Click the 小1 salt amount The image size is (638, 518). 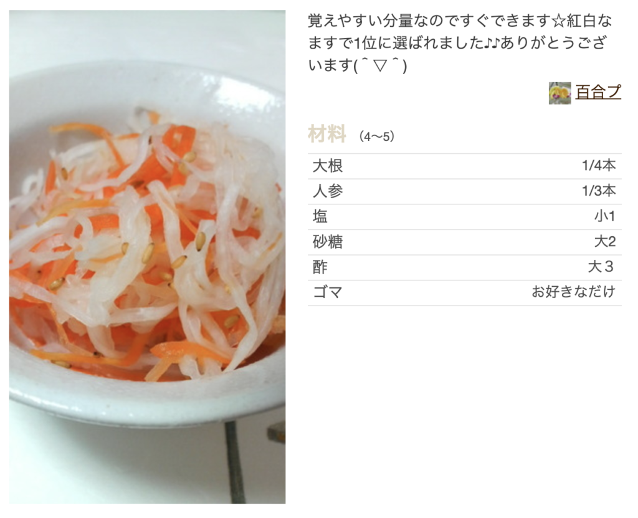click(x=604, y=217)
